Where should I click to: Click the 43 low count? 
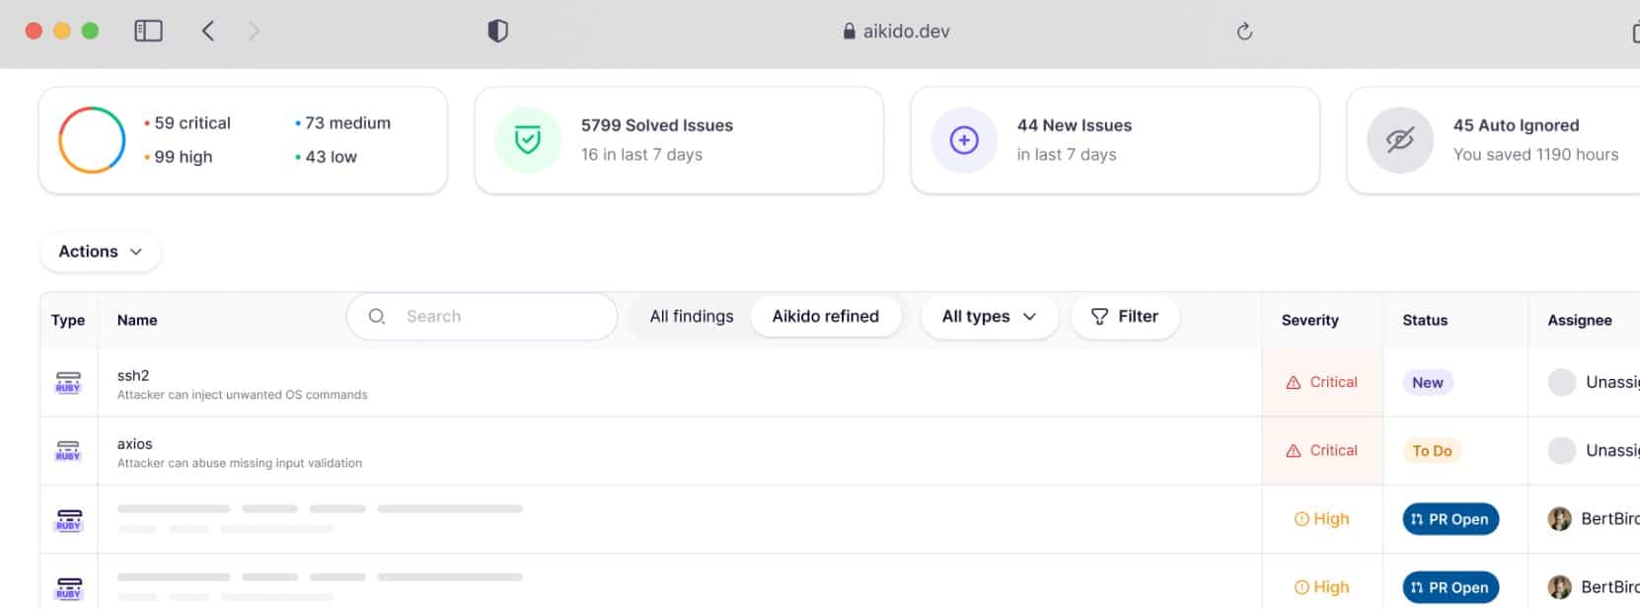pos(331,157)
